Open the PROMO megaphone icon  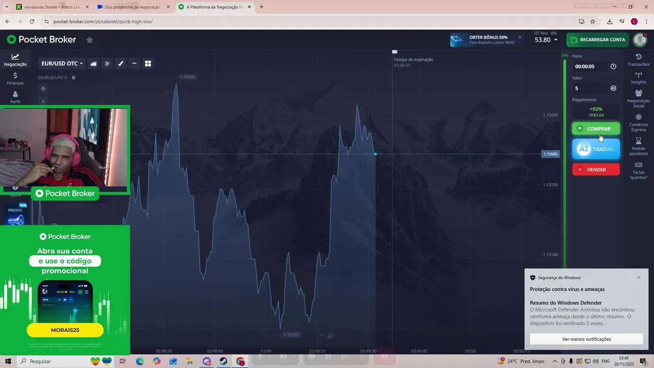15,217
